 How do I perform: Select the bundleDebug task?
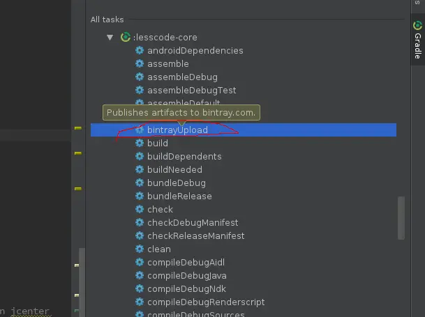pyautogui.click(x=177, y=183)
